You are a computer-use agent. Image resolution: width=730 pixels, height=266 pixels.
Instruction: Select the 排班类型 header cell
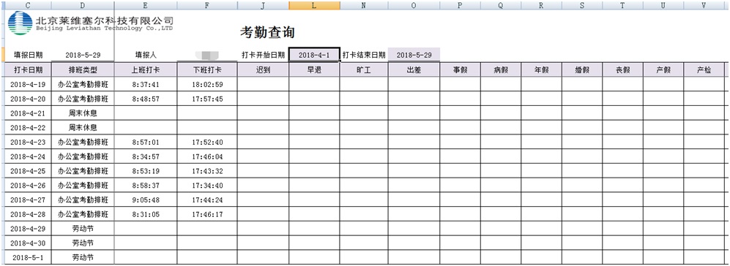click(x=83, y=69)
